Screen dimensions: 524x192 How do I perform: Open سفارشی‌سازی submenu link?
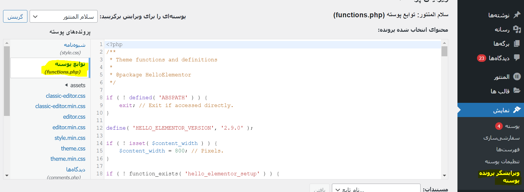click(x=501, y=138)
